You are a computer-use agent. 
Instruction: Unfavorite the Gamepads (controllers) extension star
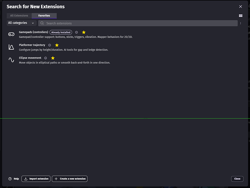pyautogui.click(x=84, y=32)
